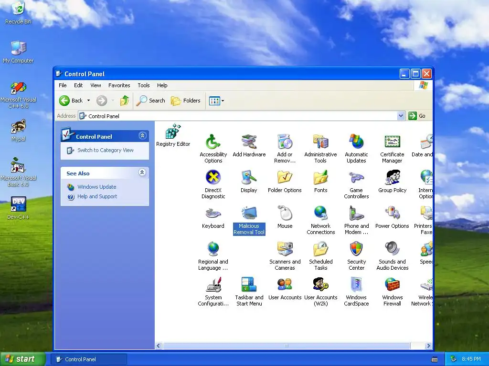Viewport: 489px width, 366px height.
Task: Expand the Address bar dropdown
Action: [x=401, y=116]
